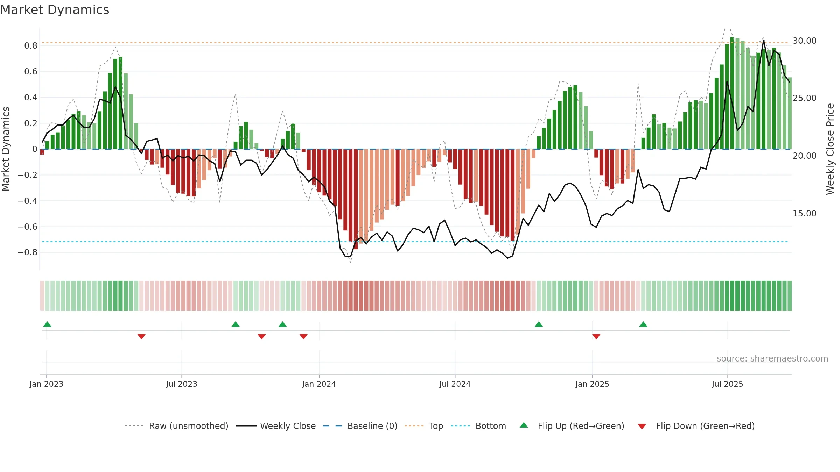Viewport: 840px width, 472px height.
Task: Click the 30.00 price axis label
Action: pyautogui.click(x=805, y=41)
